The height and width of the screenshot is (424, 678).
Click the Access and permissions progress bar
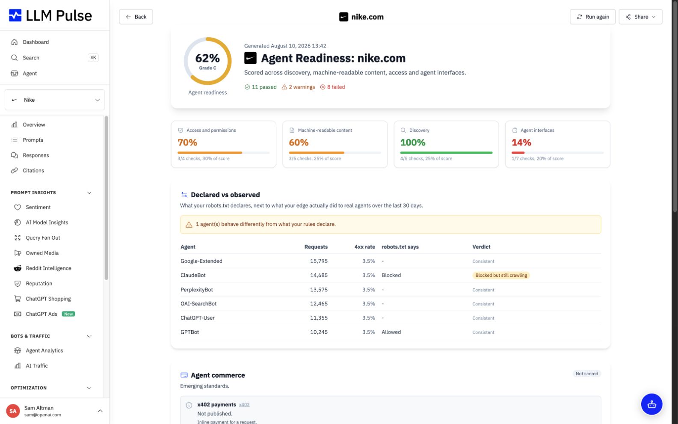coord(223,153)
